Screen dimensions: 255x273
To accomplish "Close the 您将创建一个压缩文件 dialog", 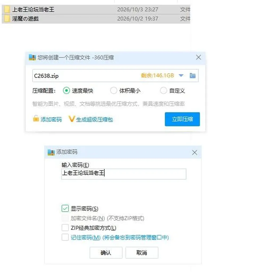I will click(x=198, y=57).
